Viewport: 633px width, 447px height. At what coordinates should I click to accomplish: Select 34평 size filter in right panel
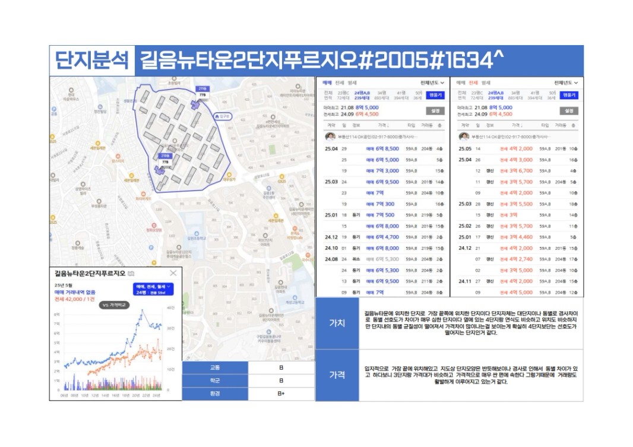(x=515, y=95)
